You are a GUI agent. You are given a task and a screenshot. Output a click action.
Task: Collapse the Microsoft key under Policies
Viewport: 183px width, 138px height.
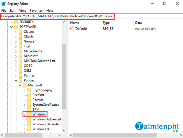click(x=20, y=85)
